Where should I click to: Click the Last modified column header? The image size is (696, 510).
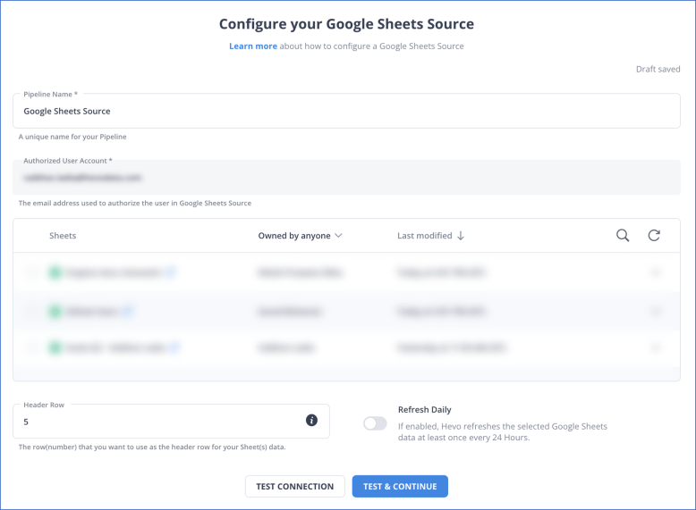click(x=424, y=236)
